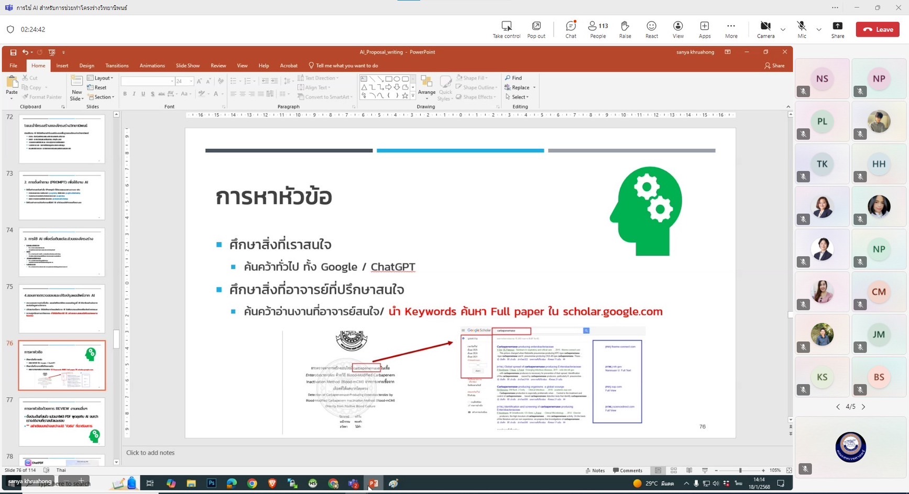Open Google Chrome from the taskbar
The image size is (909, 494).
(x=252, y=483)
